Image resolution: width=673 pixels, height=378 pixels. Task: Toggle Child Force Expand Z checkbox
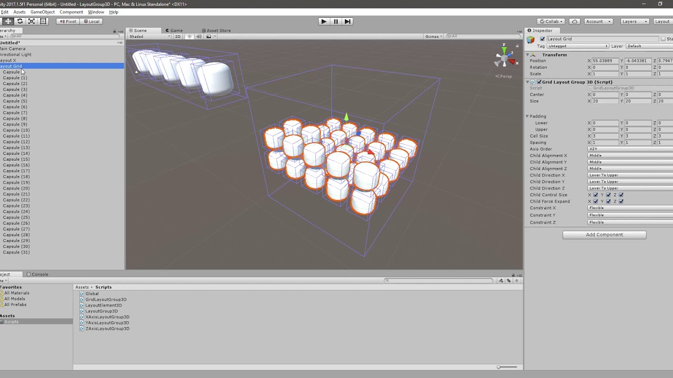point(621,201)
